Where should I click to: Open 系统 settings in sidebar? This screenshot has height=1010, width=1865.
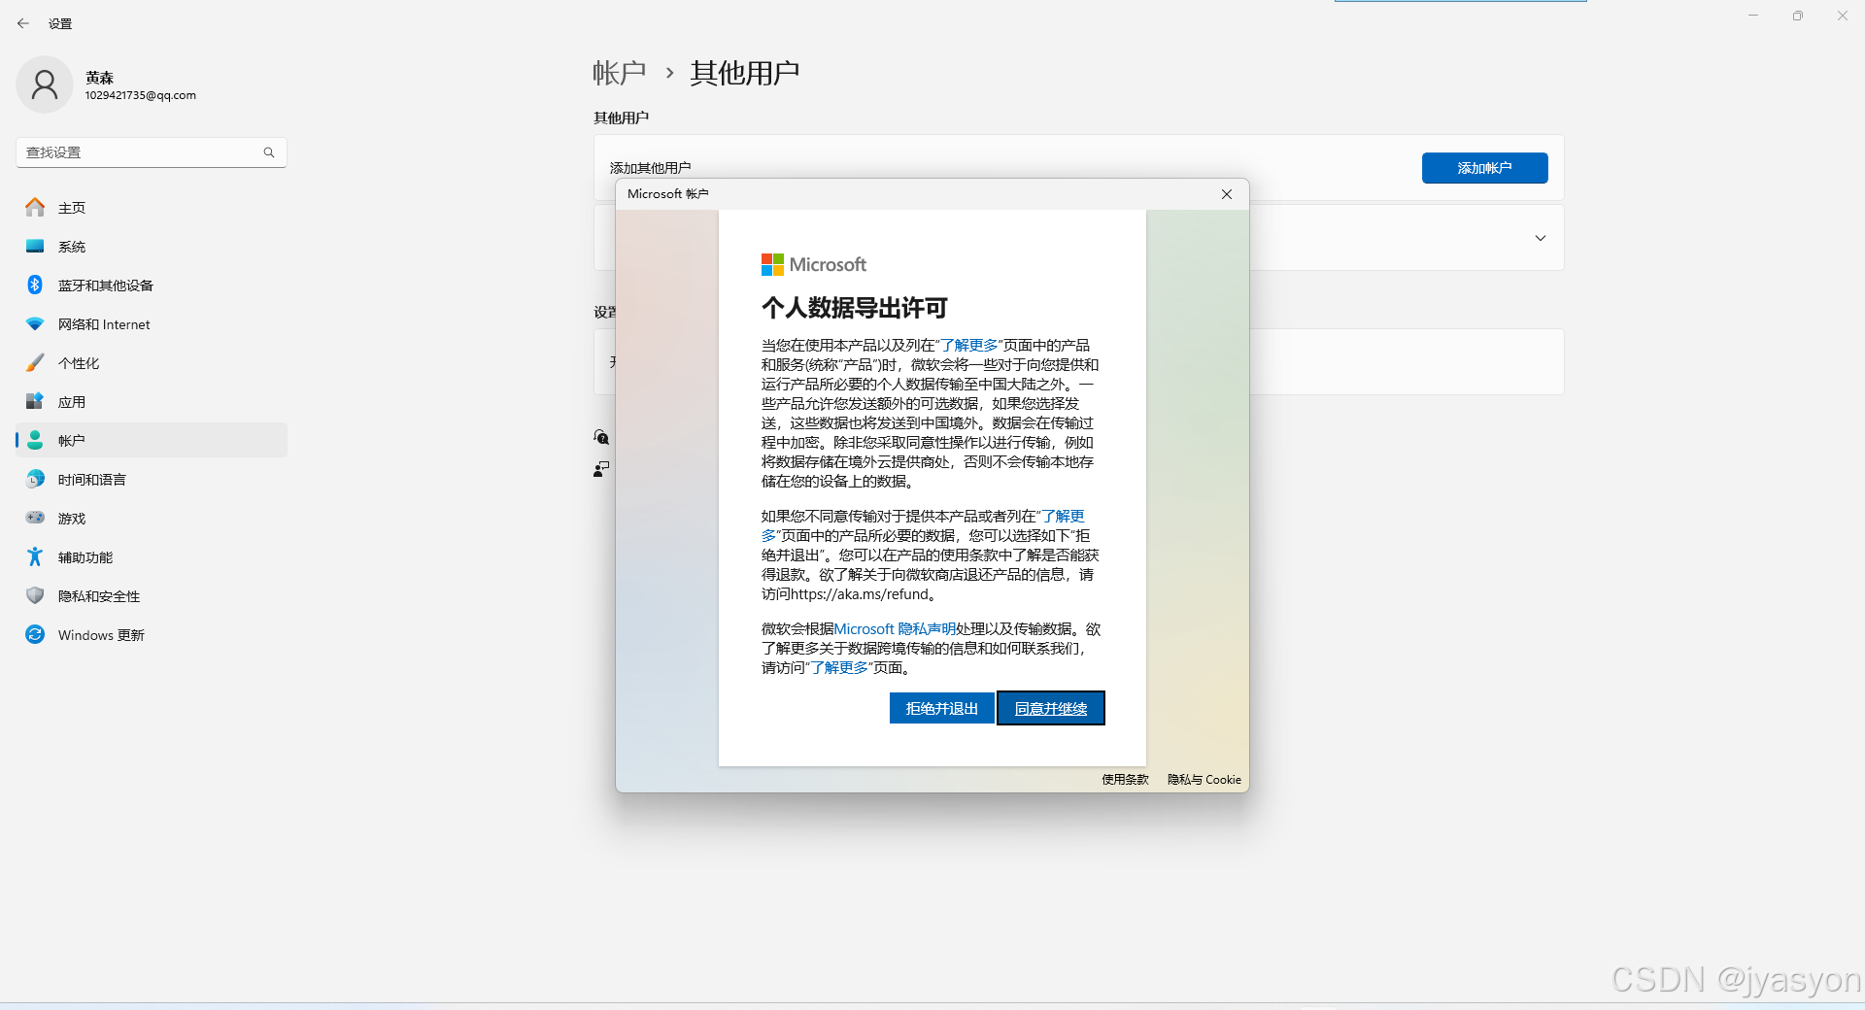tap(152, 246)
